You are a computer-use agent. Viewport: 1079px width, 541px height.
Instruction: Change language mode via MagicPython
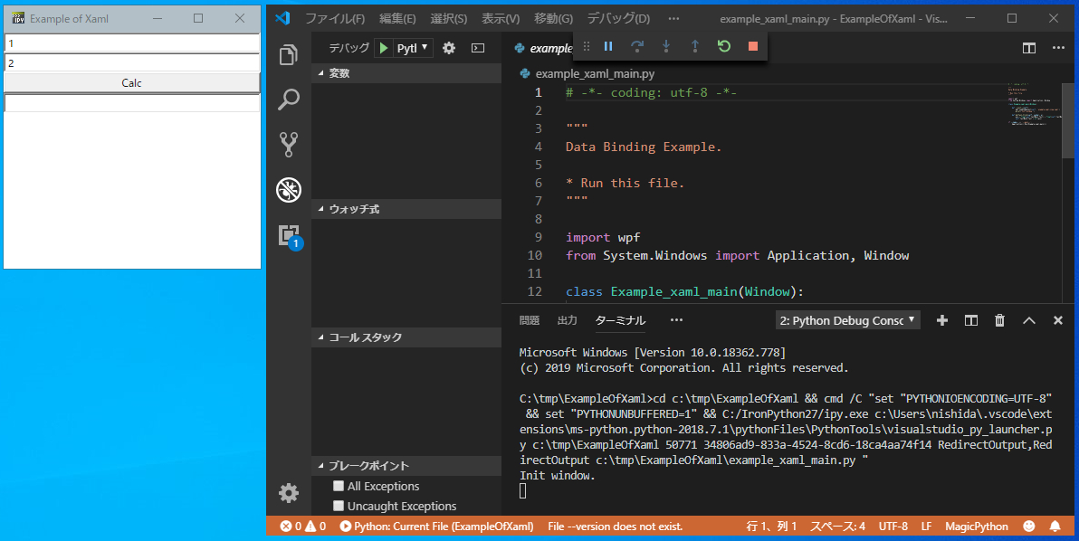pyautogui.click(x=977, y=527)
